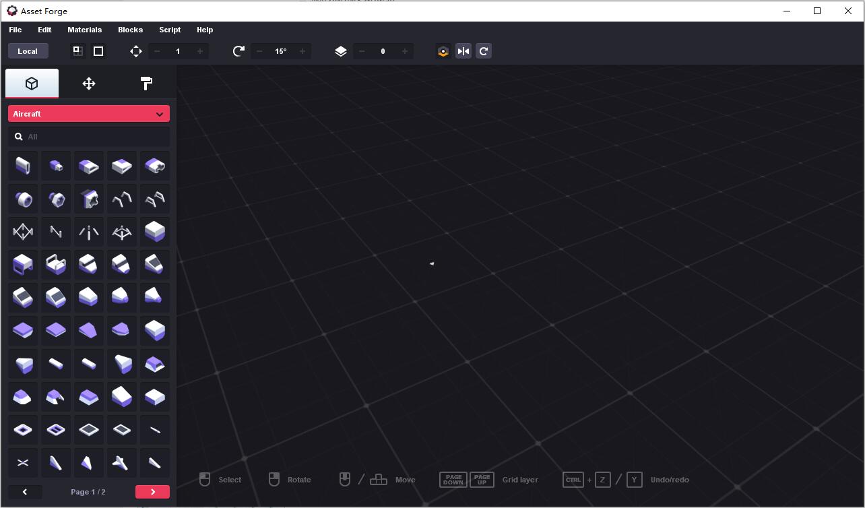Viewport: 865px width, 508px height.
Task: Decrease the grid layer value from 0
Action: [362, 51]
